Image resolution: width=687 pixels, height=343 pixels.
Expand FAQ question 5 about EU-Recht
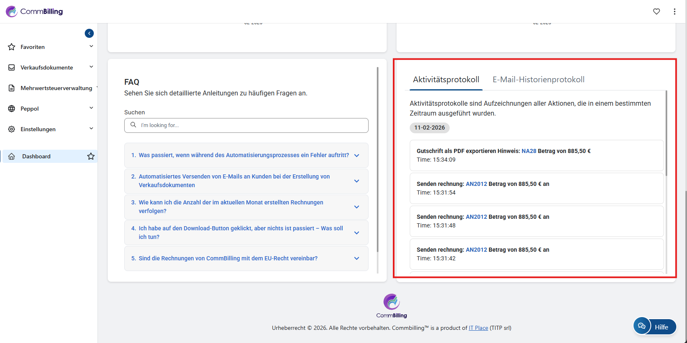357,258
